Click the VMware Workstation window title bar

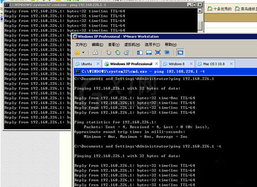[x=164, y=36]
